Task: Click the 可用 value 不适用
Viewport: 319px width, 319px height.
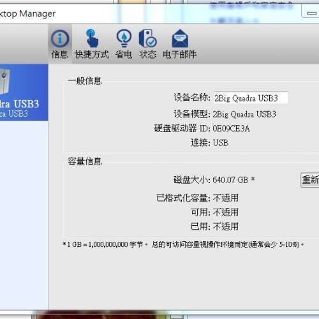Action: tap(226, 212)
